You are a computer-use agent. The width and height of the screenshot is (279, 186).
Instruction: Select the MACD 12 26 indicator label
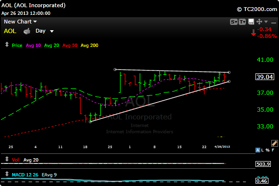click(x=25, y=175)
